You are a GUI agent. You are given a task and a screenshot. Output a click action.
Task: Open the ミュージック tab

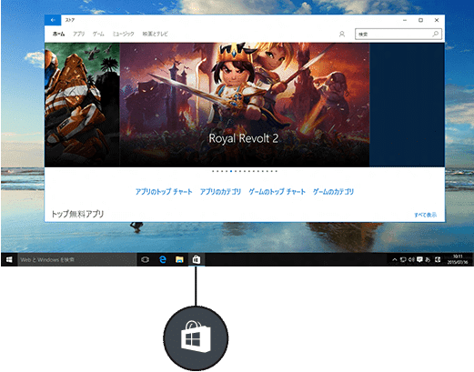pyautogui.click(x=123, y=34)
